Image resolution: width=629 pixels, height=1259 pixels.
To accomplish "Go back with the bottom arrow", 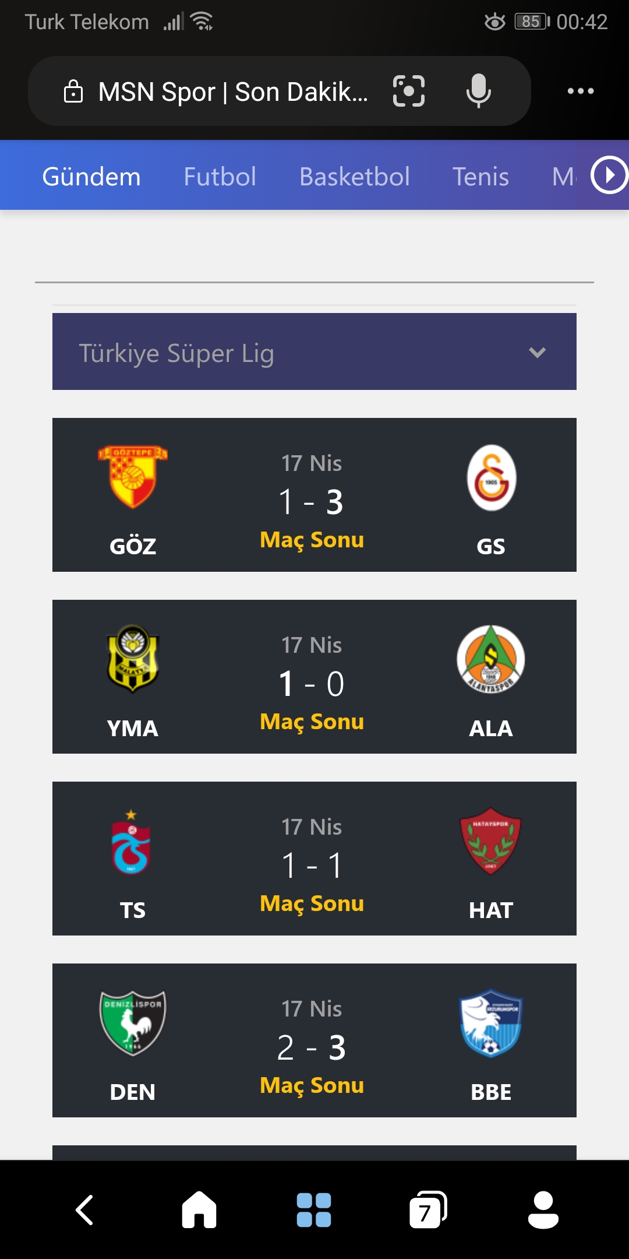I will tap(85, 1210).
